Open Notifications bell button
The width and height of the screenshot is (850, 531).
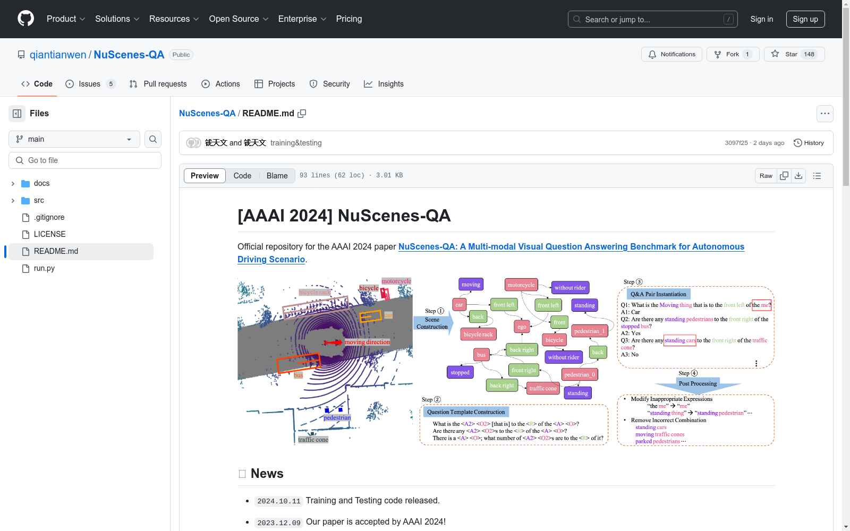point(671,54)
